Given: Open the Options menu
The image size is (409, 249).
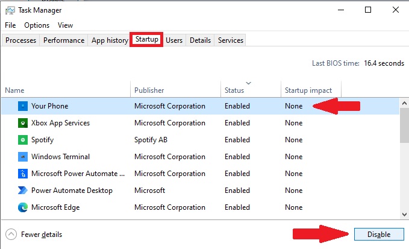Looking at the screenshot, I should tap(37, 25).
